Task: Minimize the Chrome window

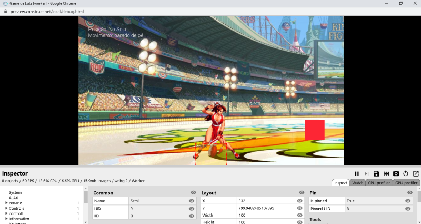Action: tap(387, 3)
